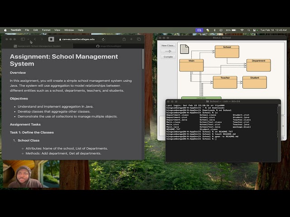Click the Overview heading in Safari
Screen dimensions: 290x217
point(18,73)
